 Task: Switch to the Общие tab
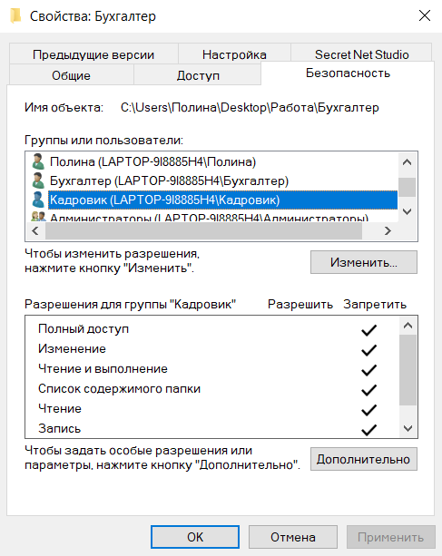(x=72, y=75)
